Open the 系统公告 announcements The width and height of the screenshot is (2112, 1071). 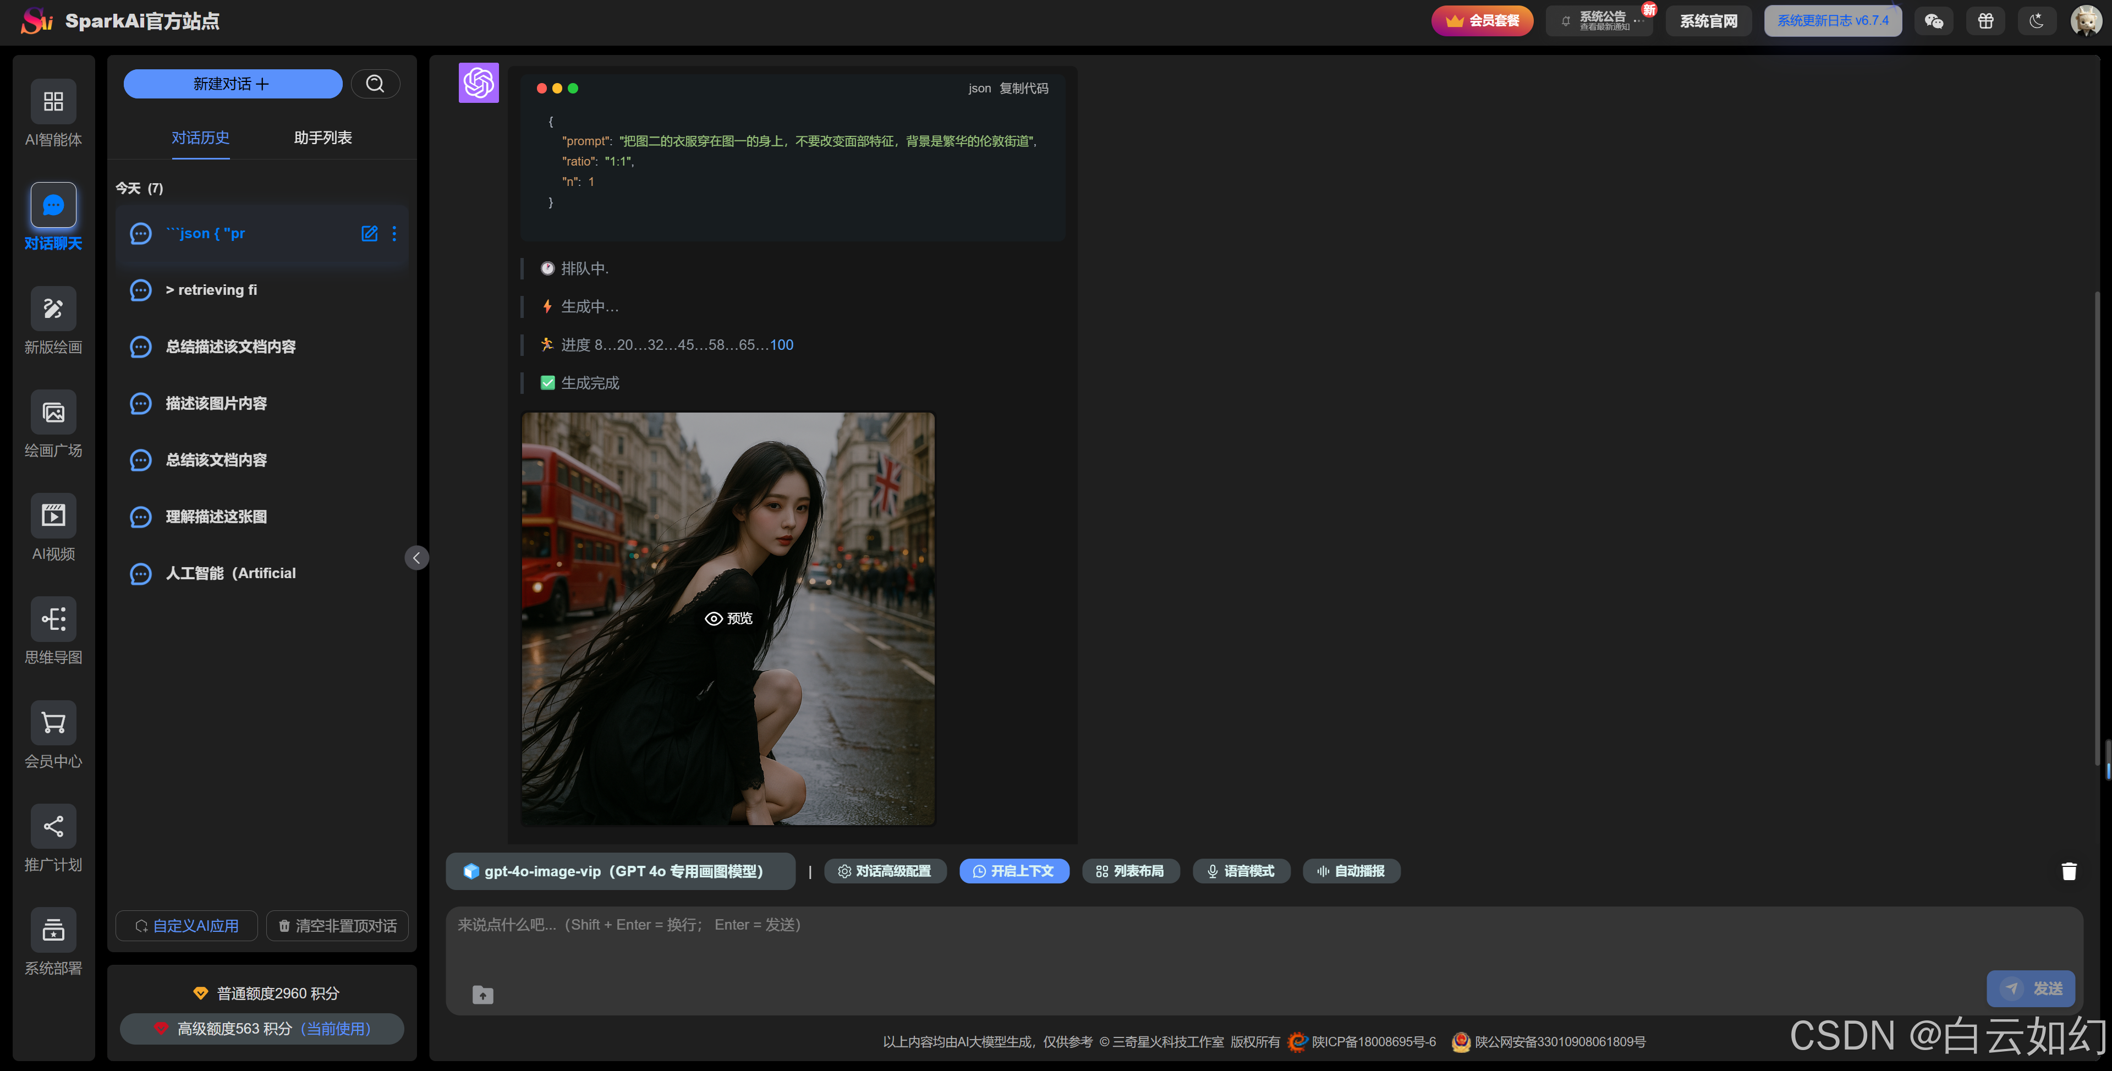pyautogui.click(x=1599, y=20)
